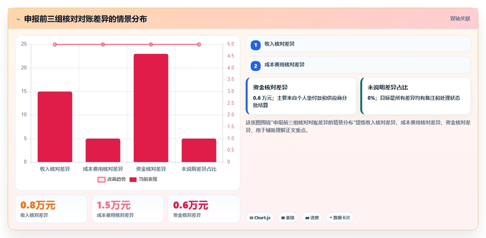This screenshot has width=486, height=238.
Task: Click trend line point above 资金核对差异
Action: 151,45
